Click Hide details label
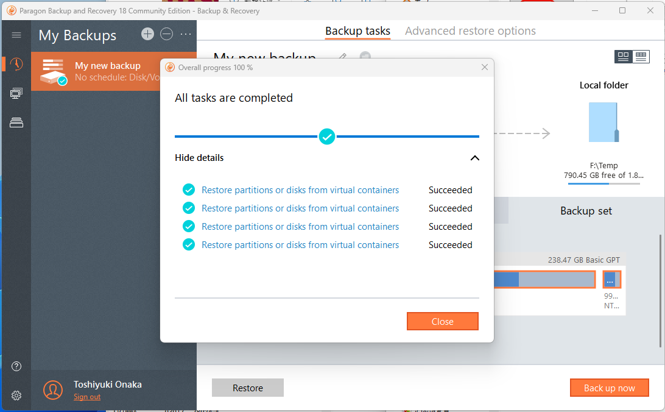 pos(199,158)
